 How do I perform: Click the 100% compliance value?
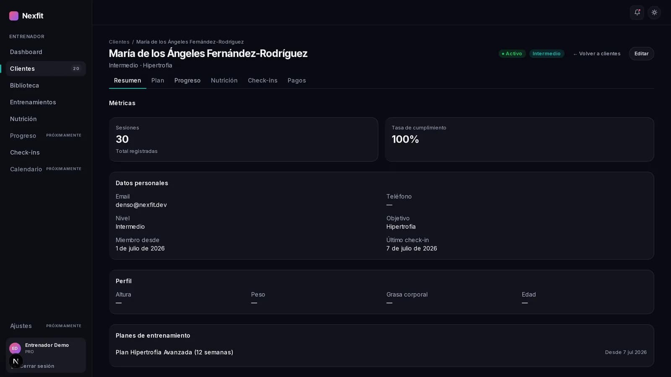click(x=406, y=139)
